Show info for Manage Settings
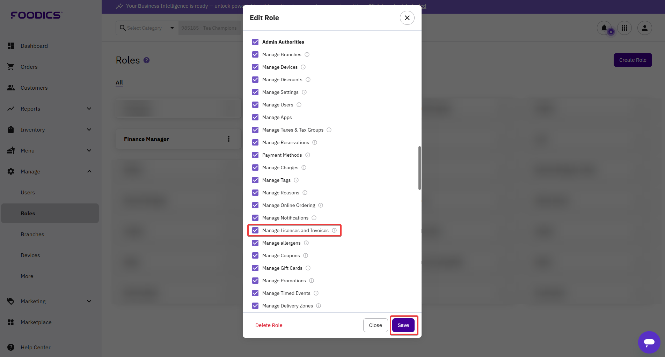The height and width of the screenshot is (357, 665). tap(304, 92)
